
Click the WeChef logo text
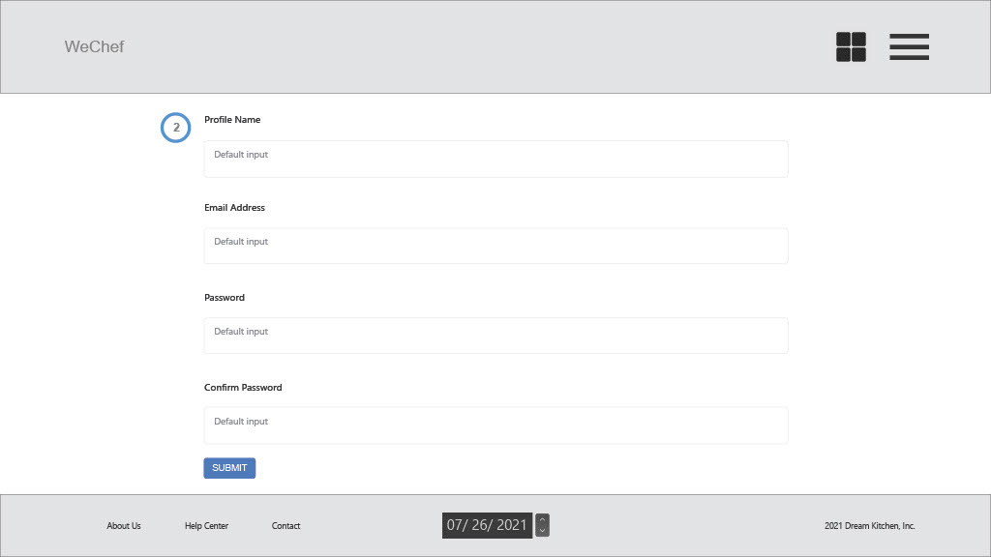94,46
